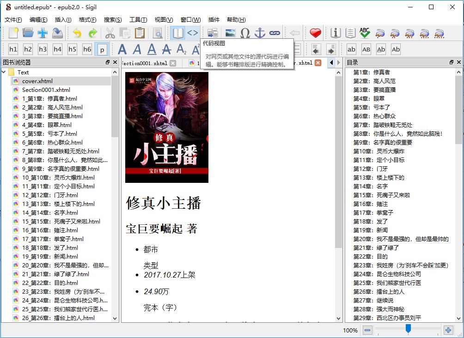Open the Metadata Editor info icon
The width and height of the screenshot is (464, 338).
point(336,33)
